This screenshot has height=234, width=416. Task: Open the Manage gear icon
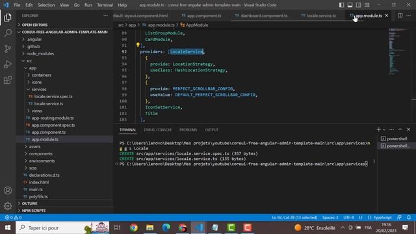coord(8,206)
